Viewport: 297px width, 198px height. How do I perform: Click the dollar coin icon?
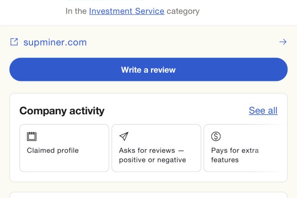point(216,136)
